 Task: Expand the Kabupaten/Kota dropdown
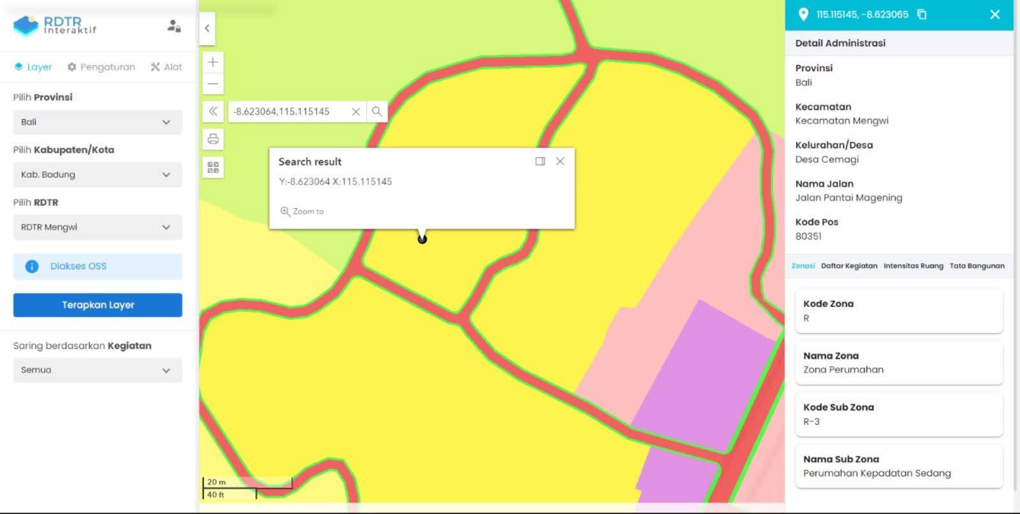[x=98, y=175]
